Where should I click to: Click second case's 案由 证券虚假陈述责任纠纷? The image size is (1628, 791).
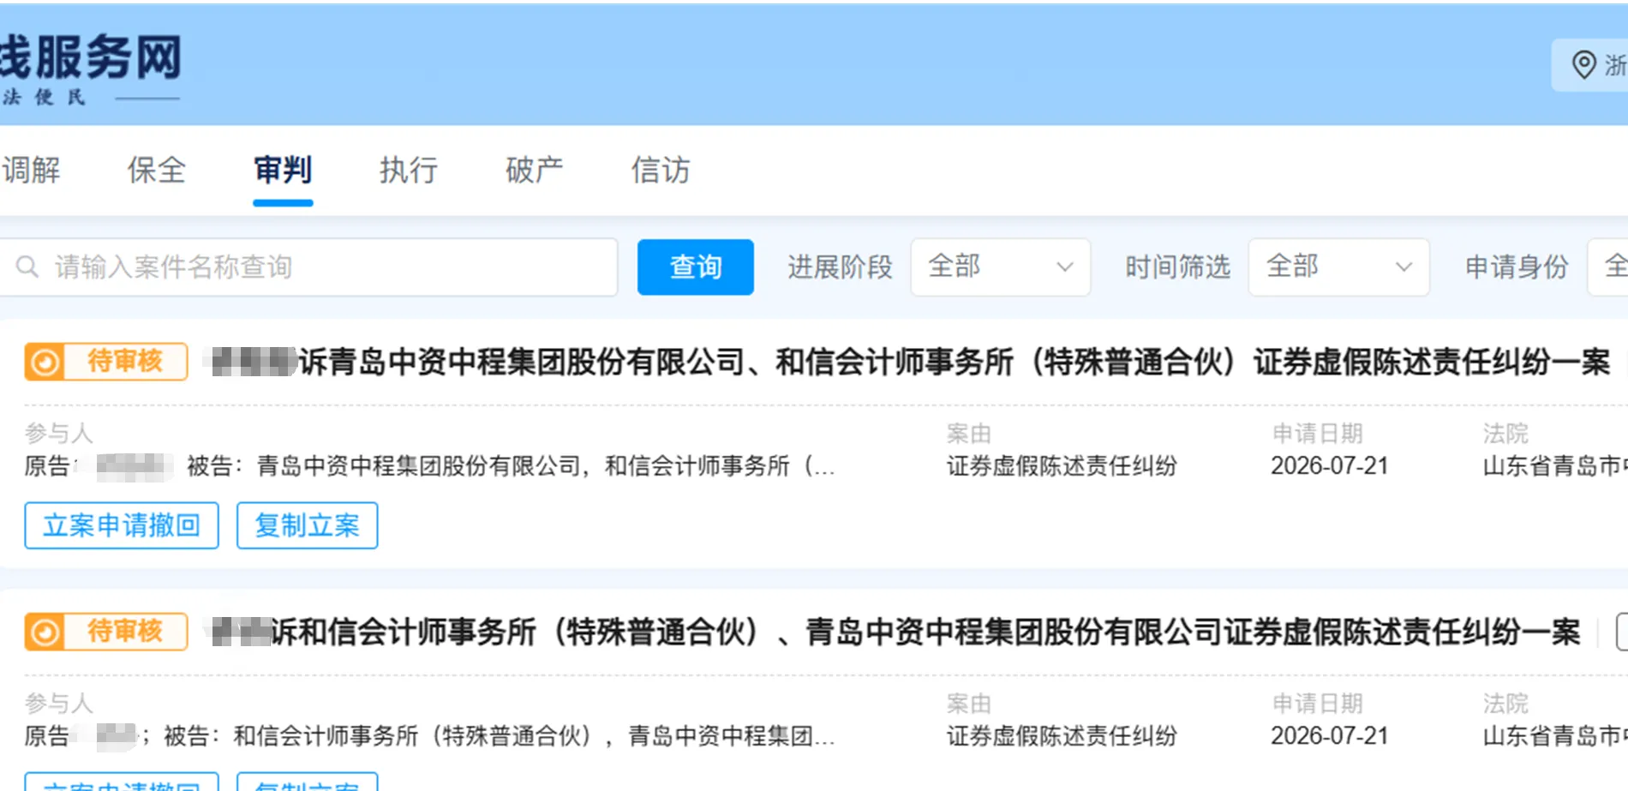pos(1062,736)
